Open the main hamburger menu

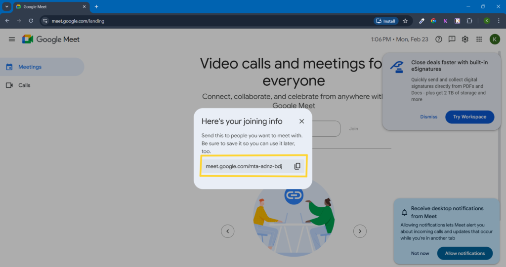pyautogui.click(x=12, y=39)
